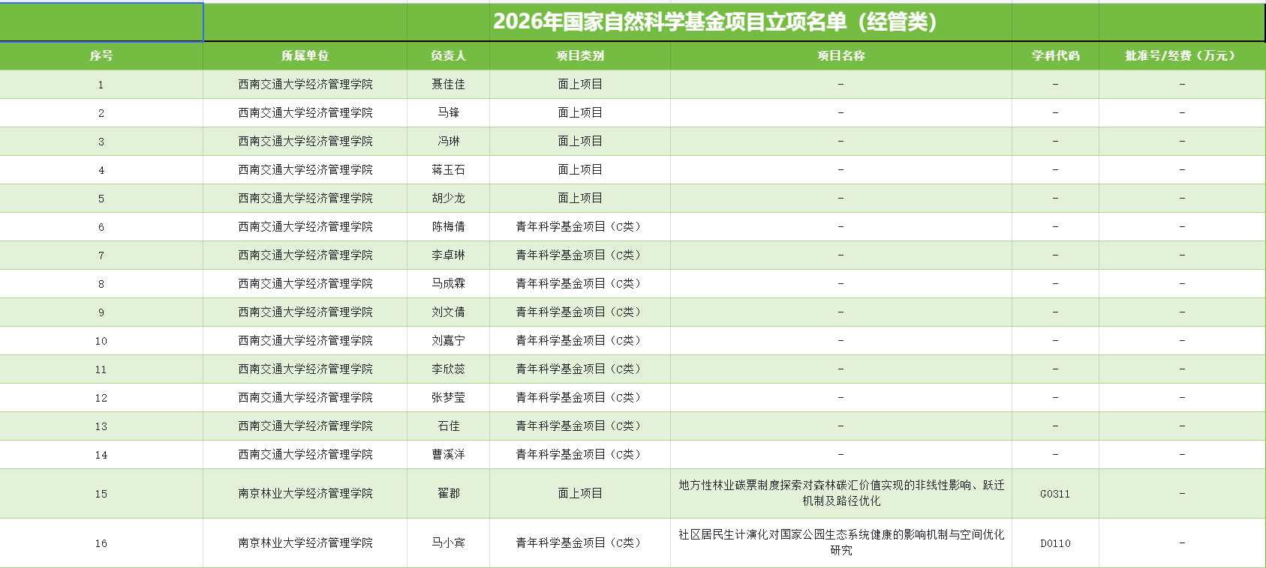Click discipline code cell "D0110"
Viewport: 1266px width, 568px height.
[1055, 543]
